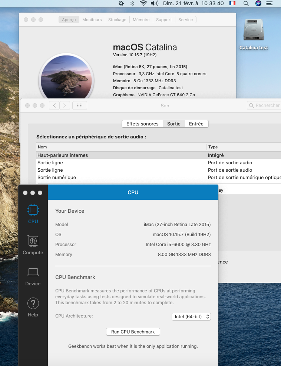Screen dimensions: 281x366
Task: Open Spotlight search magnifier icon
Action: point(246,3)
